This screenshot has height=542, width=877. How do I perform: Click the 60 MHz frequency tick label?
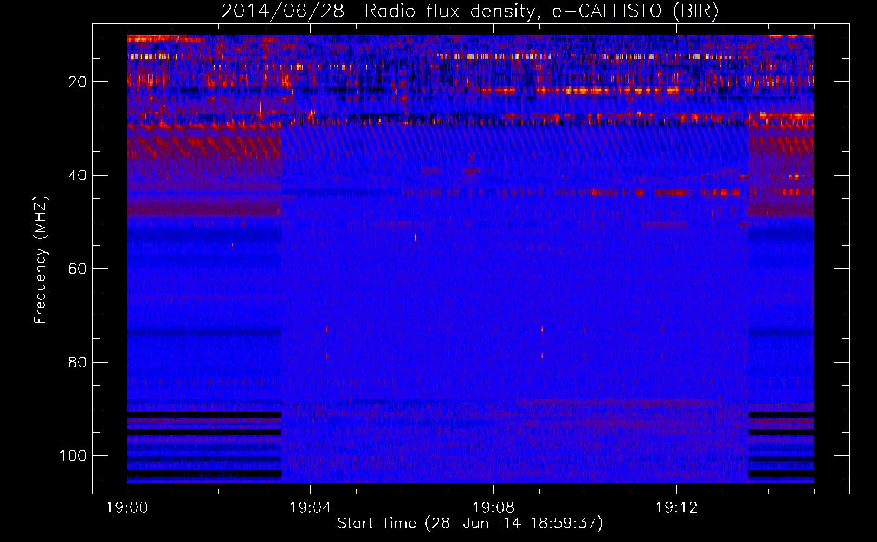[78, 269]
